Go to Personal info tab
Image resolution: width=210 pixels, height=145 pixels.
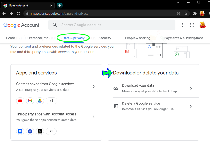pos(39,38)
